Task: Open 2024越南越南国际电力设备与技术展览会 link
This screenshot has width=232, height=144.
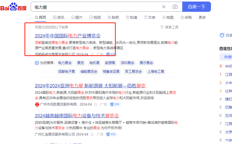Action: (x=77, y=116)
